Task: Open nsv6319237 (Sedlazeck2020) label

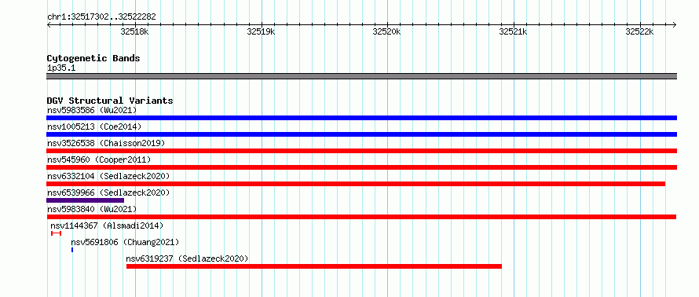Action: [x=187, y=258]
